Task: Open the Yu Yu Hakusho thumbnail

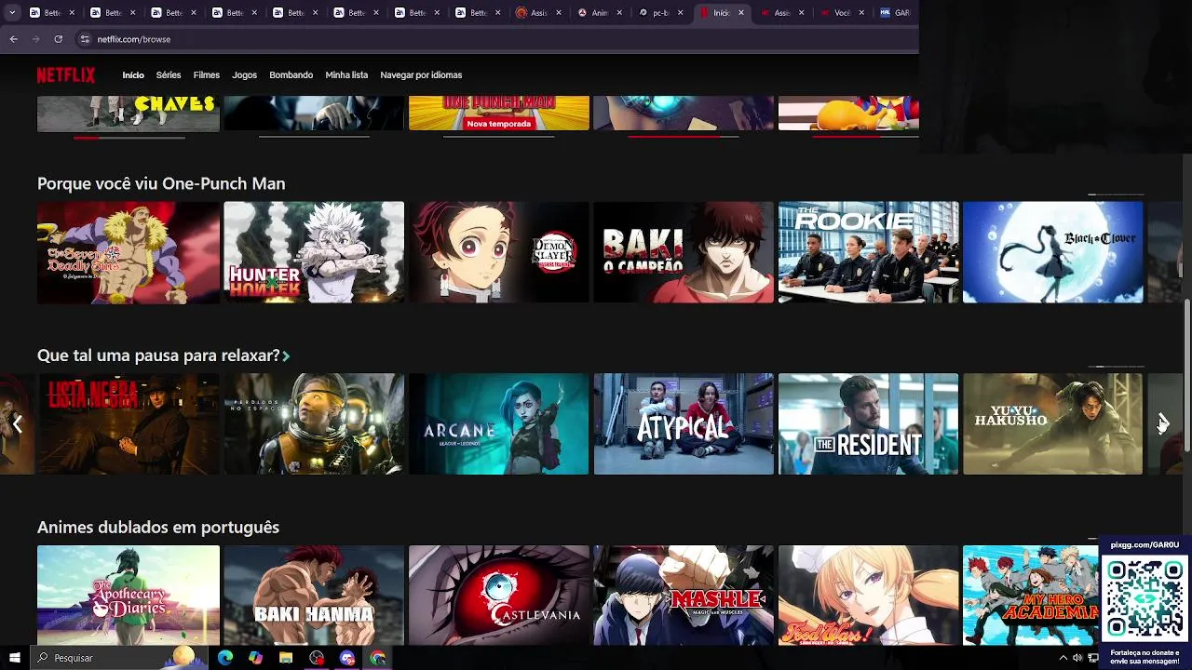Action: click(1052, 423)
